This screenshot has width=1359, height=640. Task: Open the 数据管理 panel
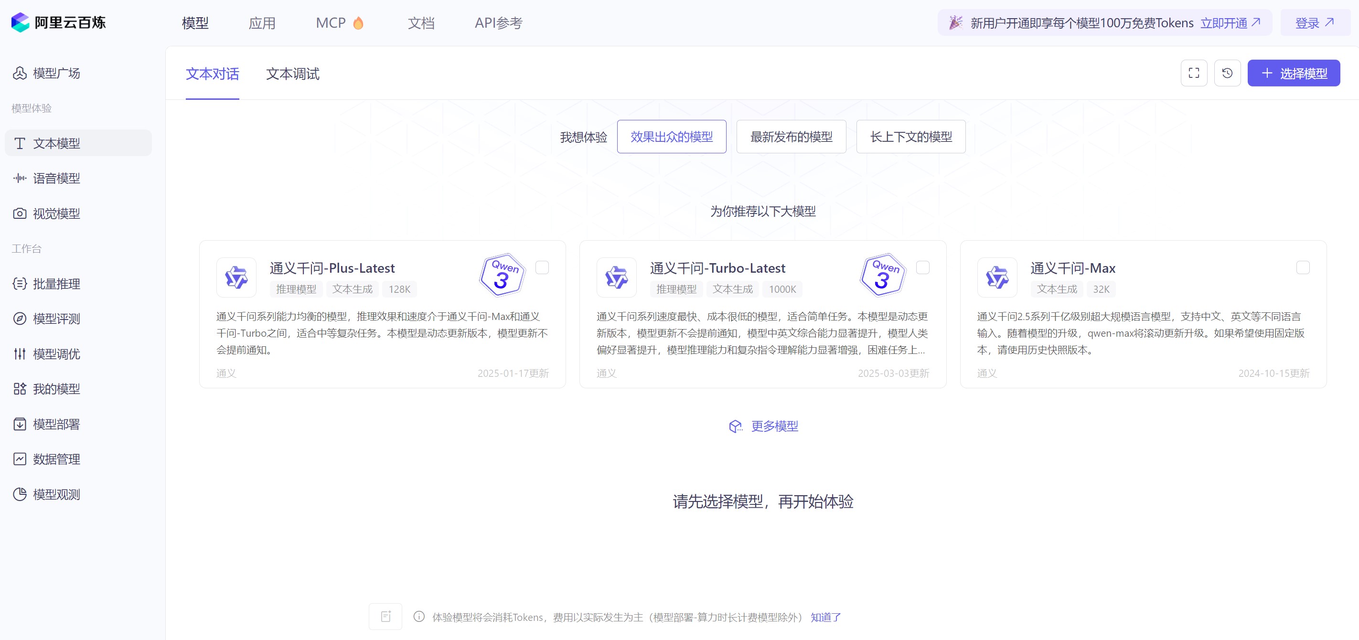pos(55,459)
